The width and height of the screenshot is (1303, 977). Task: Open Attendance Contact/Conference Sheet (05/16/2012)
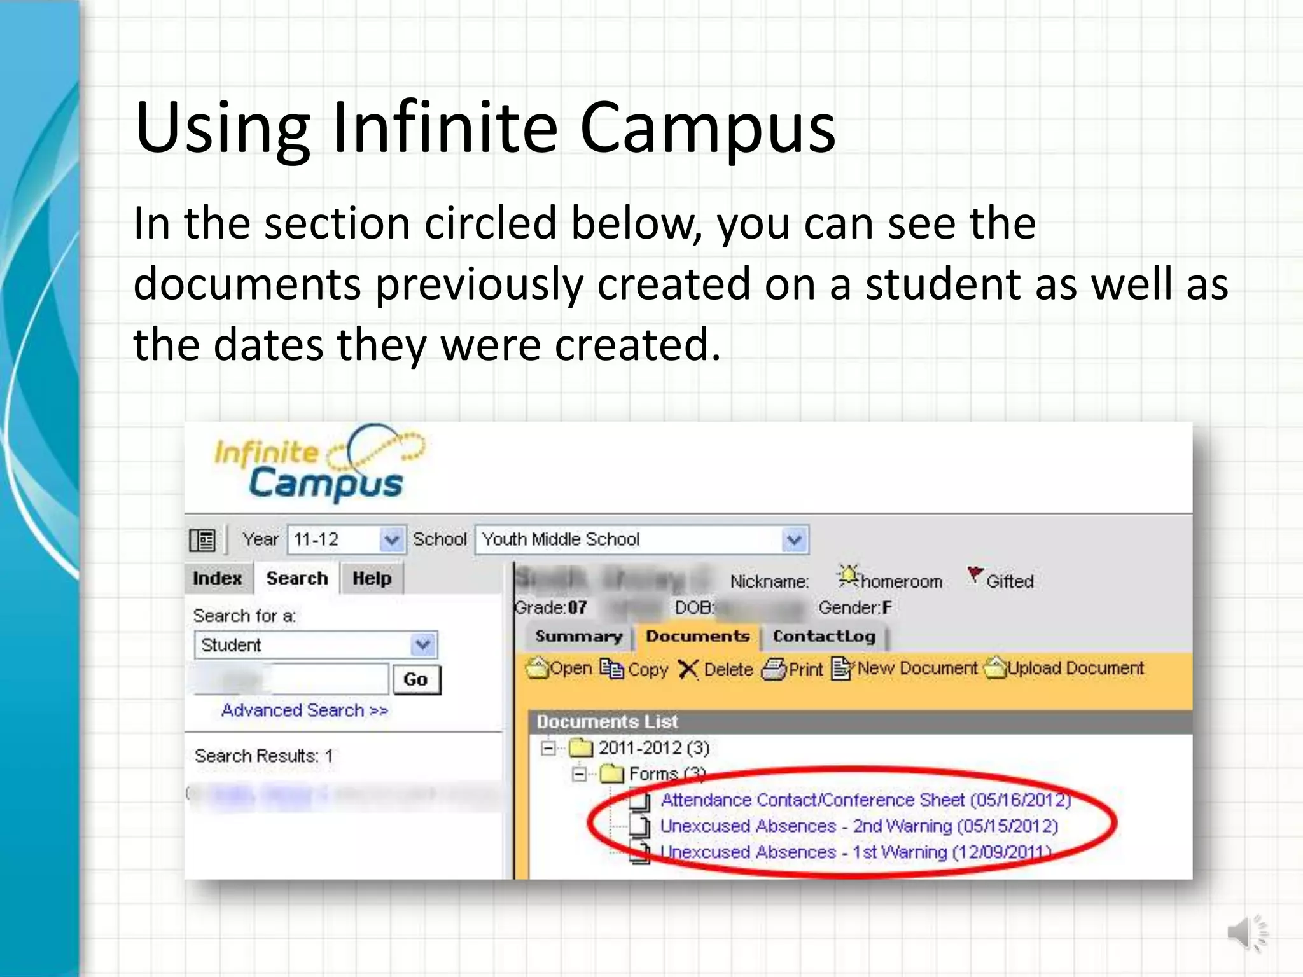pos(866,800)
